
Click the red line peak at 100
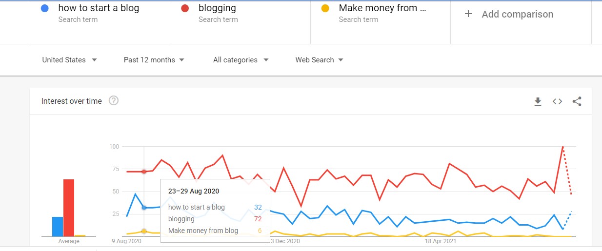pyautogui.click(x=562, y=147)
